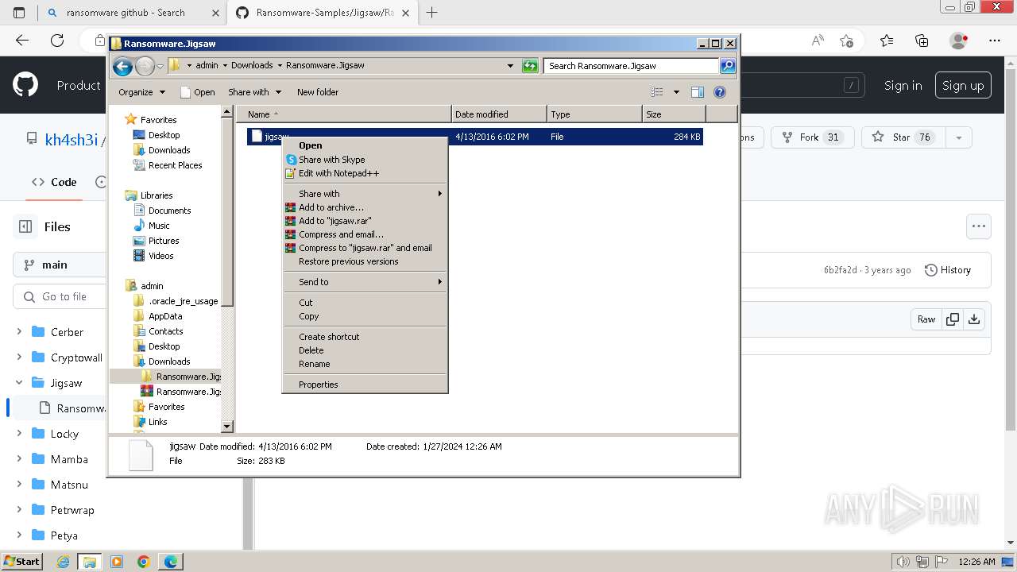Screen dimensions: 1017x572
Task: Click the Raw button on GitHub
Action: click(926, 319)
